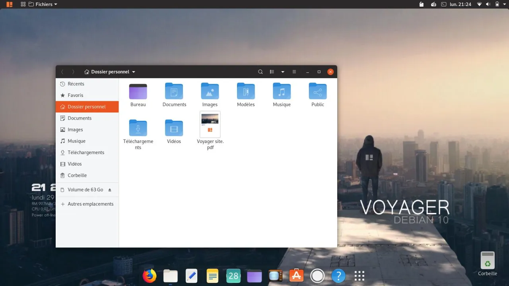Click Autres emplacements in the sidebar
This screenshot has height=286, width=509.
(x=90, y=204)
